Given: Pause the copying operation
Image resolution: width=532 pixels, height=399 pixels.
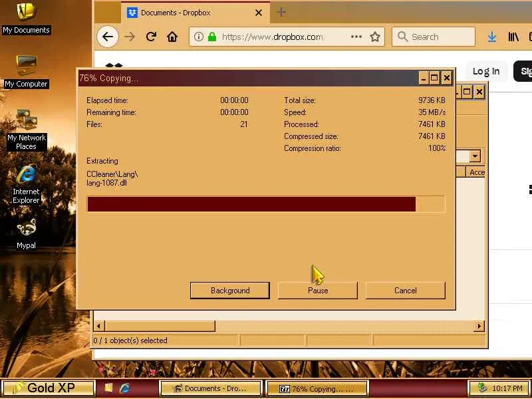Looking at the screenshot, I should tap(318, 291).
